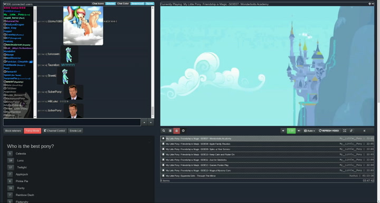Lower volume with the left speaker icon
The image size is (380, 203).
pyautogui.click(x=283, y=131)
